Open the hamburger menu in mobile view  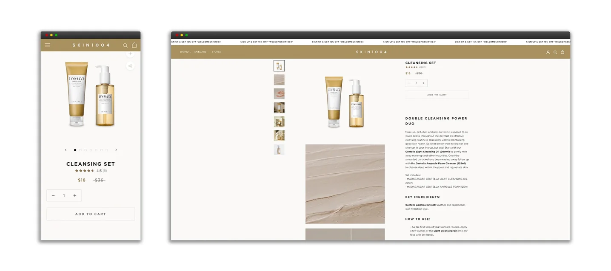pos(48,45)
